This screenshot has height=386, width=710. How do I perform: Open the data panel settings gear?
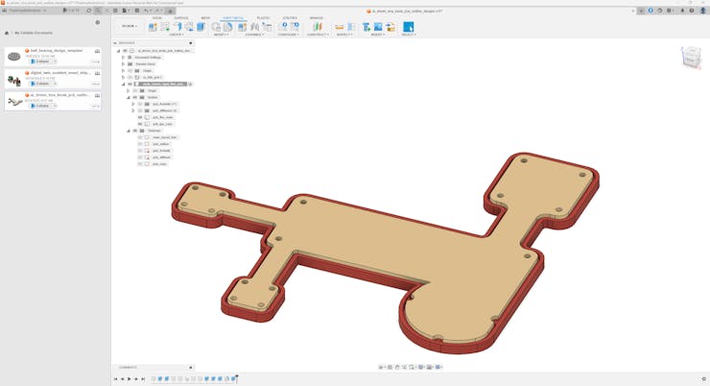point(97,22)
